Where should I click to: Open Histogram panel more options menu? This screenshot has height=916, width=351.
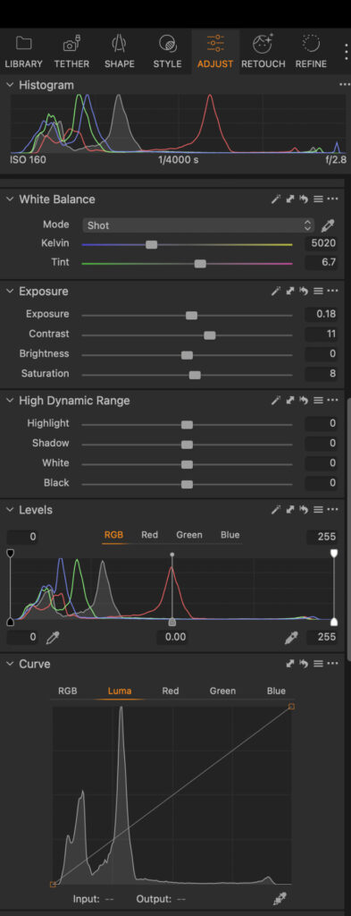tap(344, 85)
